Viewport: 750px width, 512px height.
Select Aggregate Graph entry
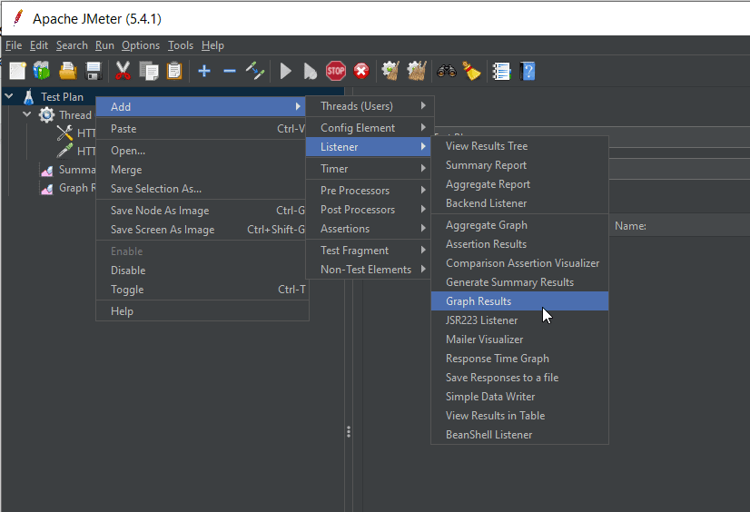[x=520, y=225]
